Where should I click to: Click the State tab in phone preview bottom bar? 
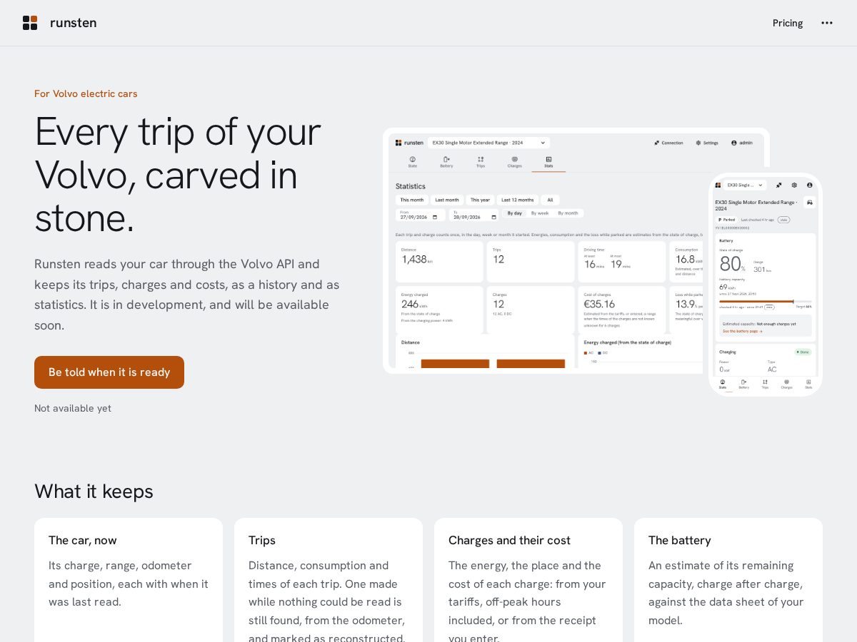tap(723, 384)
